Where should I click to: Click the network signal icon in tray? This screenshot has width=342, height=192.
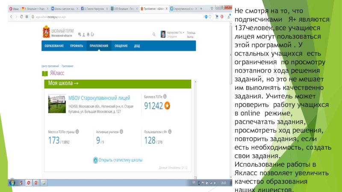(x=211, y=183)
